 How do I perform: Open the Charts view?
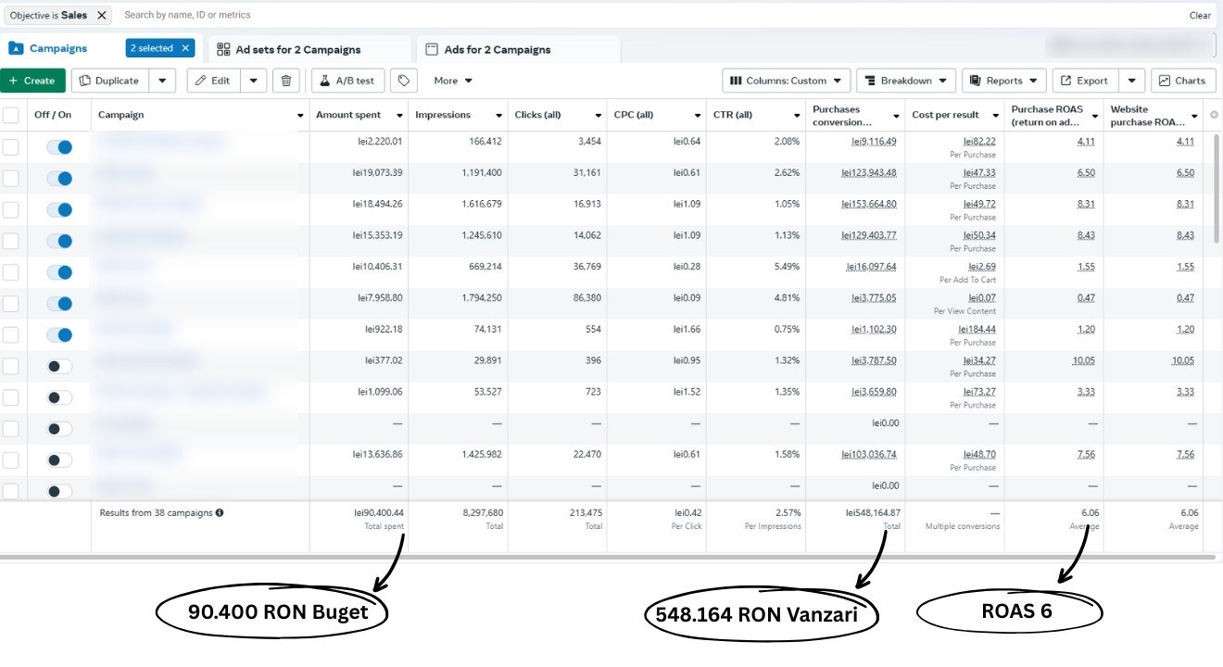1183,81
